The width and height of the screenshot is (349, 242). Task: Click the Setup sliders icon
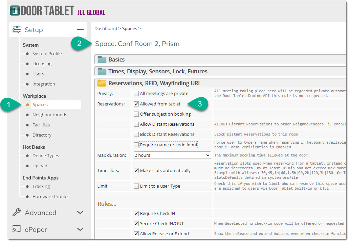pos(17,30)
